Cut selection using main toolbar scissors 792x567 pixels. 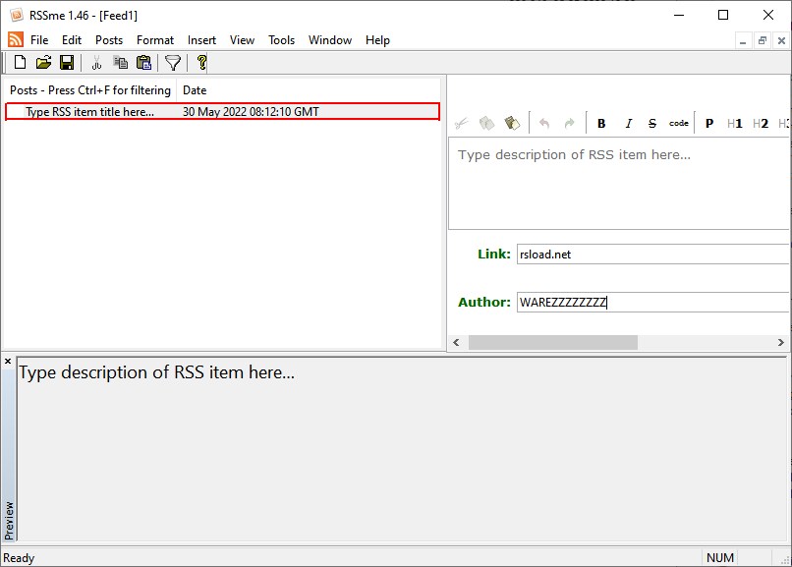click(96, 63)
